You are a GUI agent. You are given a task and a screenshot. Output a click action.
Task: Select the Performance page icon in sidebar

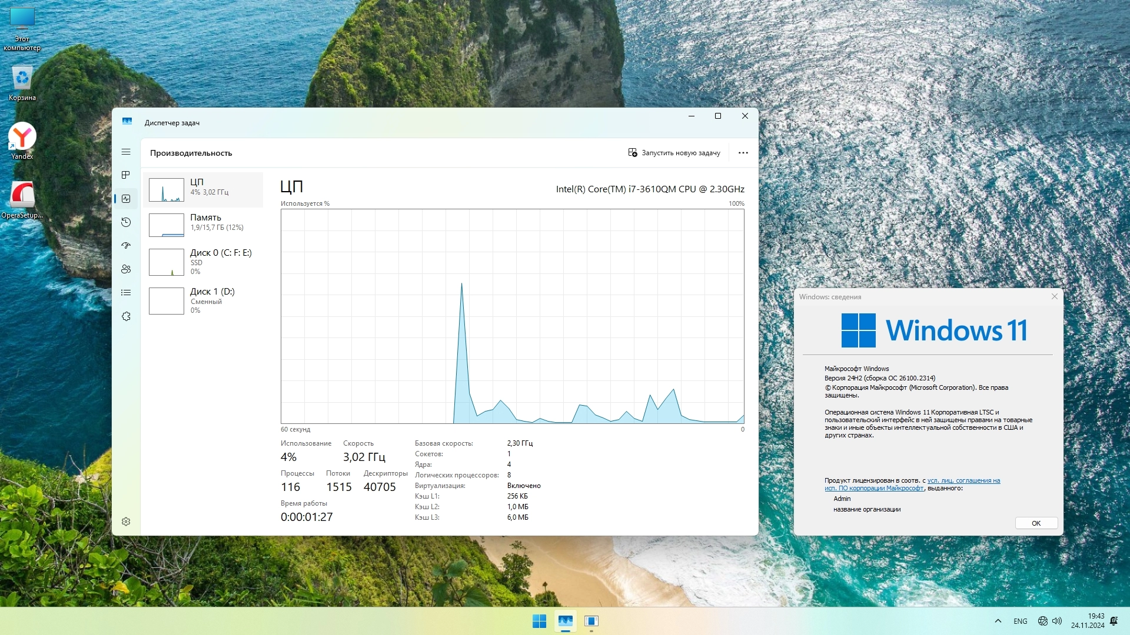126,199
